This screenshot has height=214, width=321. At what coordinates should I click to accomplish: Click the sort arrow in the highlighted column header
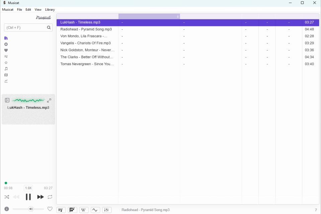[178, 16]
